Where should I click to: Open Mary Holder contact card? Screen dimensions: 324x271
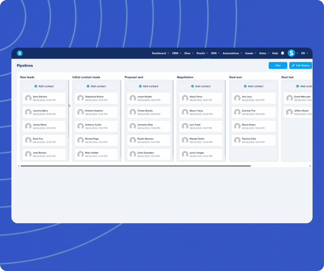coord(96,154)
